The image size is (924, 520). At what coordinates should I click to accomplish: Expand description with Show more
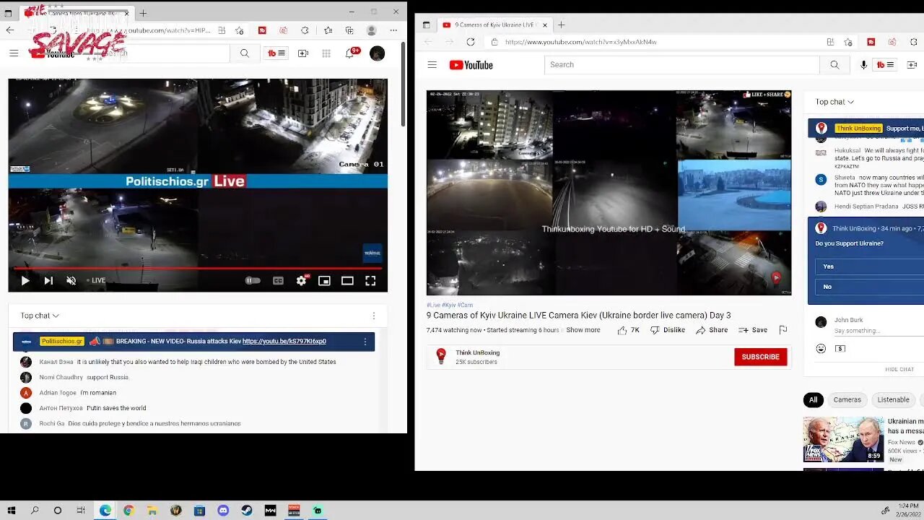583,330
